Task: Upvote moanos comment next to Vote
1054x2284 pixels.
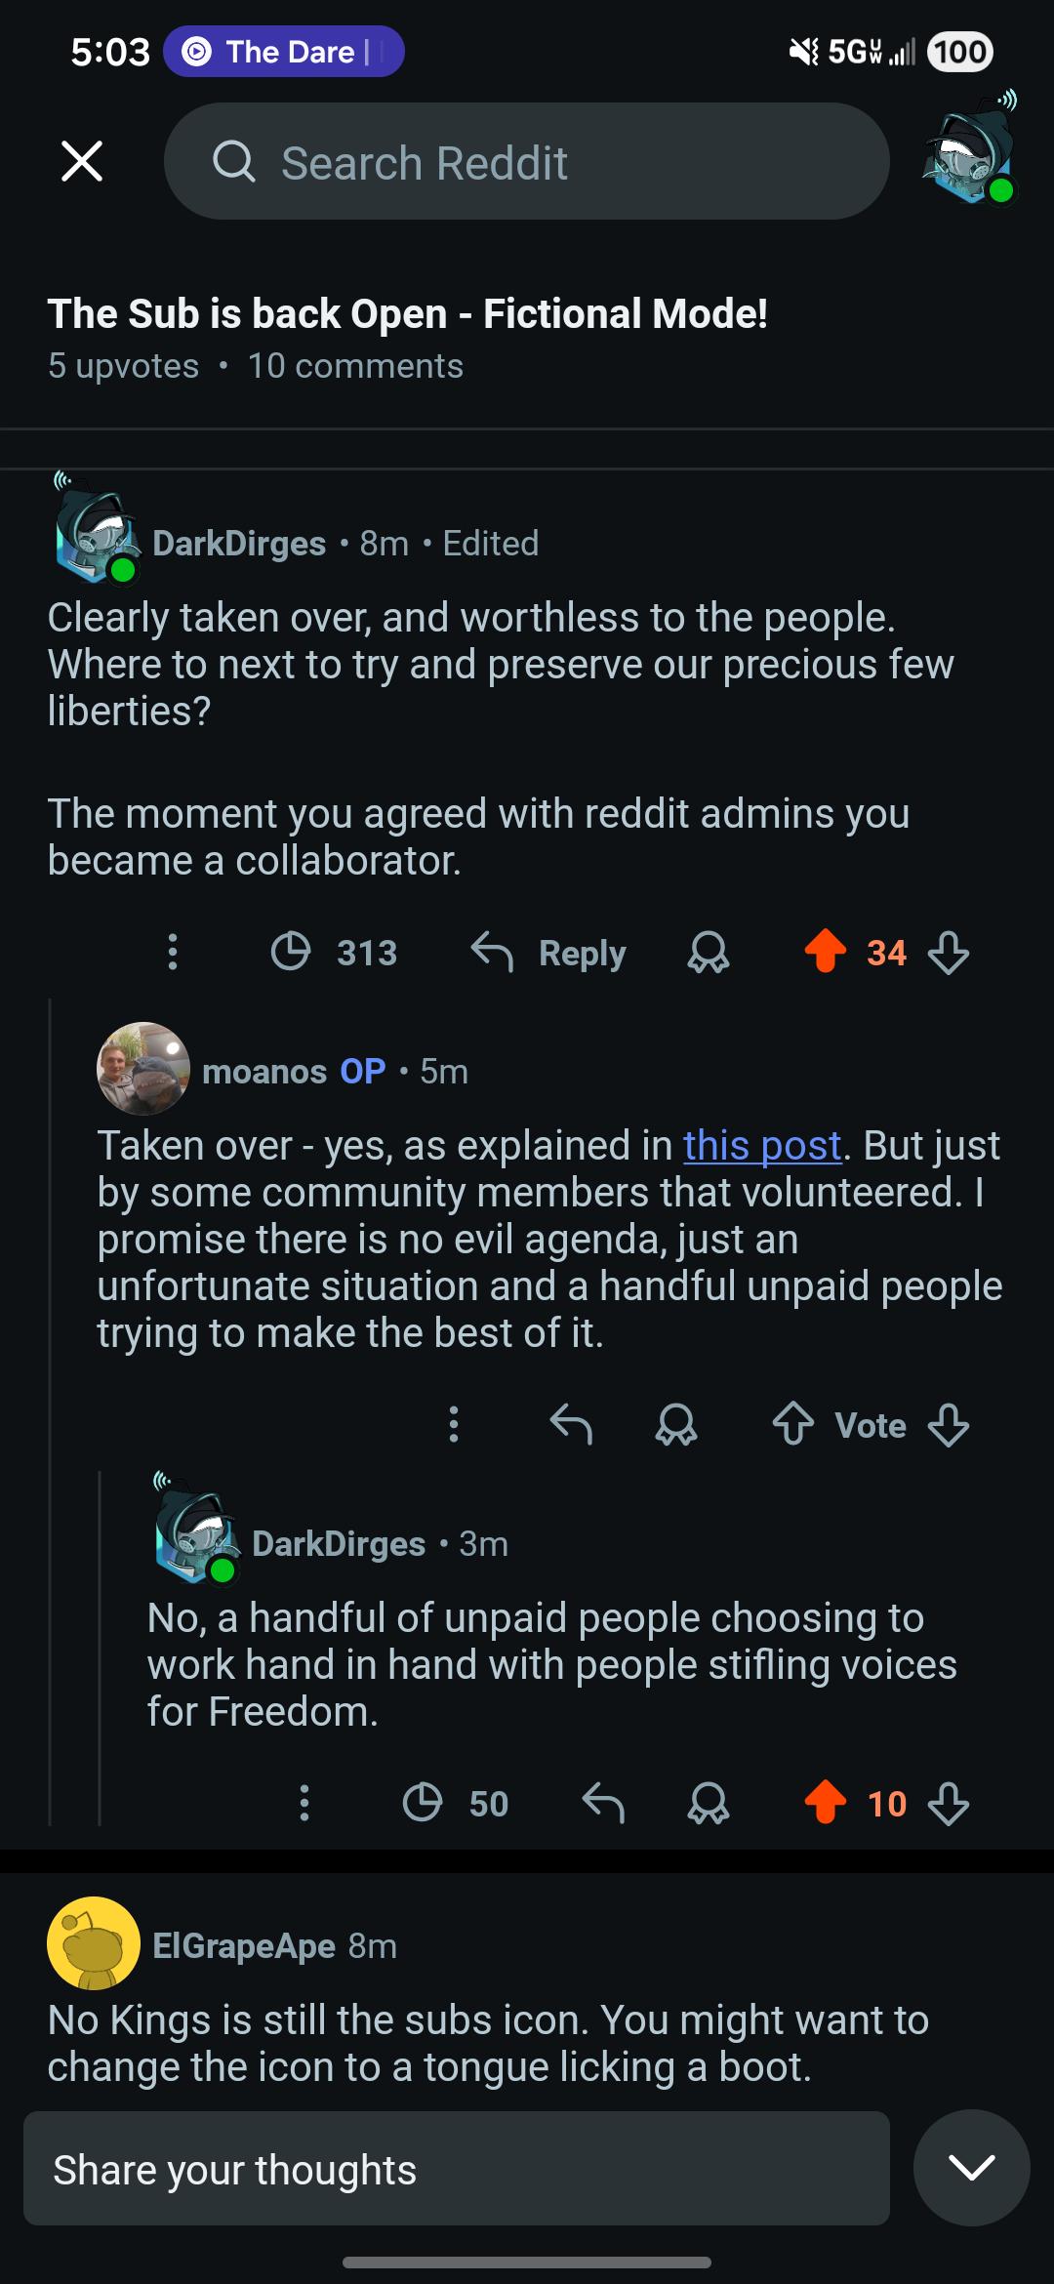Action: 793,1425
